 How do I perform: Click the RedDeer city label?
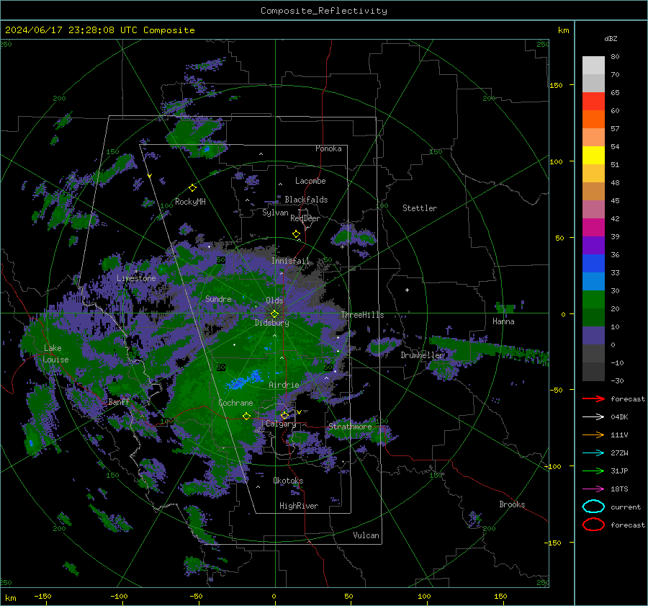pos(305,218)
